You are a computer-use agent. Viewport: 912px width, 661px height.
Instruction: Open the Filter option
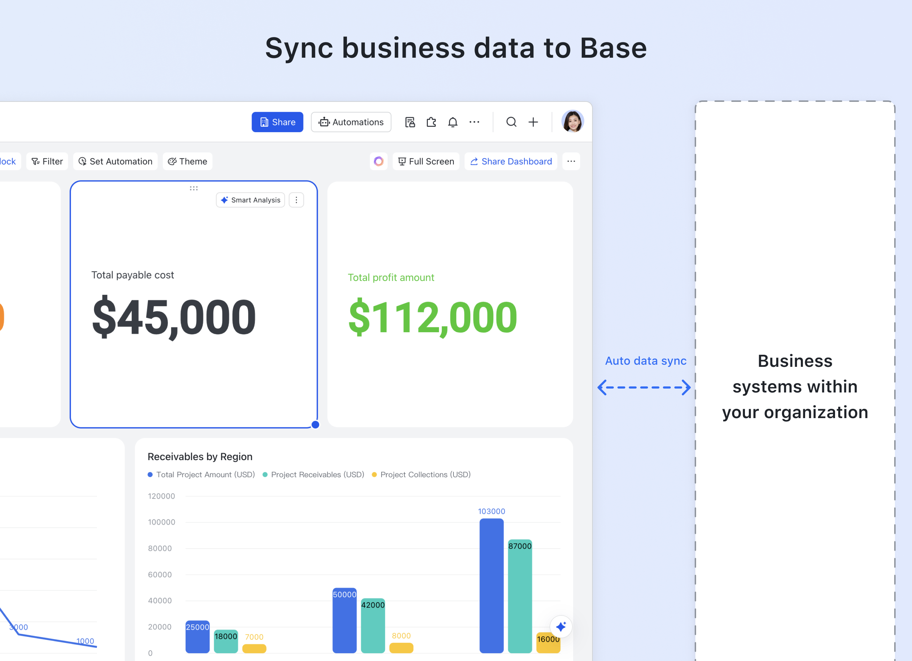(x=47, y=162)
